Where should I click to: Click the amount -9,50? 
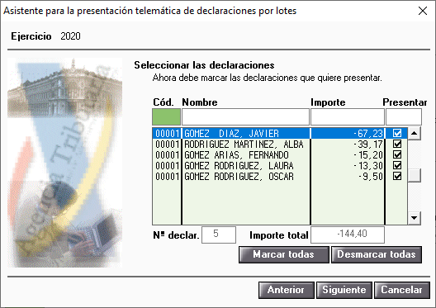(371, 177)
